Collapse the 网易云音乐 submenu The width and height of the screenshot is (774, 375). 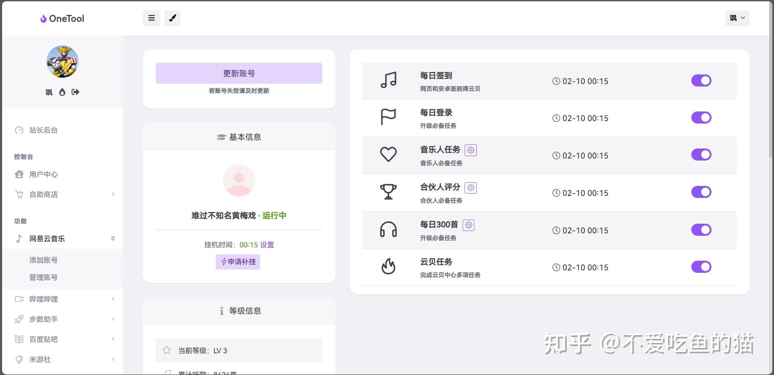click(113, 238)
